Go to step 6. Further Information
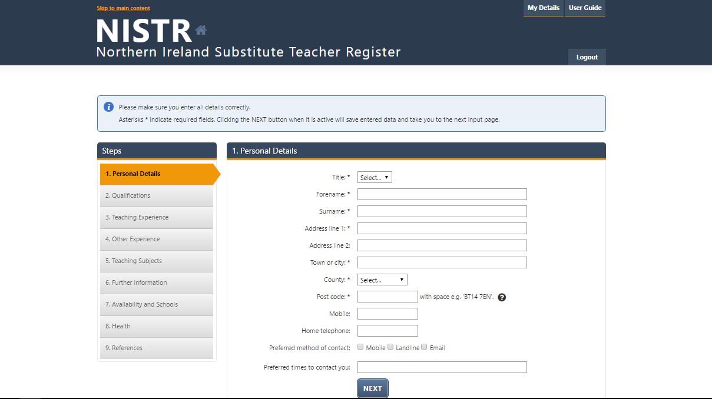The height and width of the screenshot is (399, 712). click(157, 283)
